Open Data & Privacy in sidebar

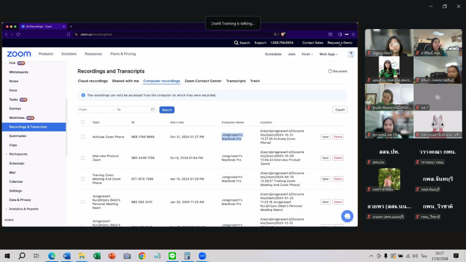click(20, 200)
